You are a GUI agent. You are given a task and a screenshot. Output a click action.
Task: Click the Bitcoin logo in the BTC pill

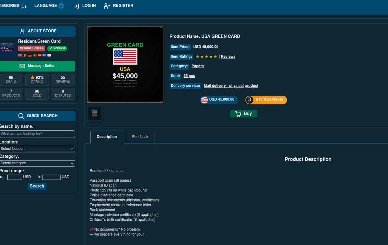pyautogui.click(x=250, y=100)
